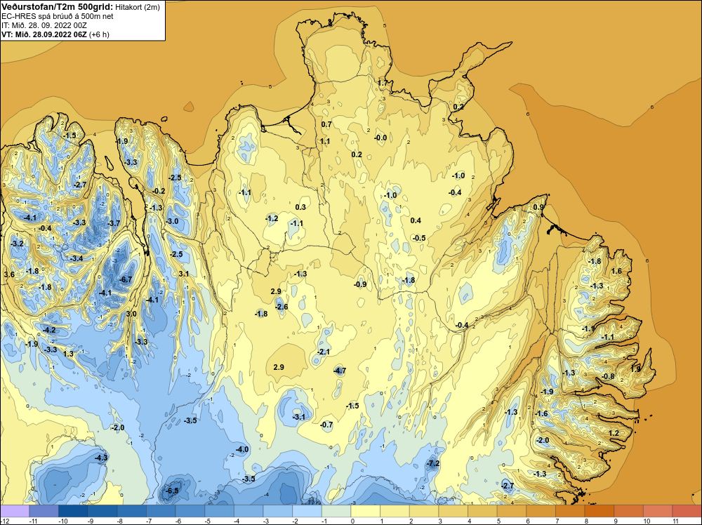
Task: Select the -2.1 temperature label
Action: coord(323,352)
